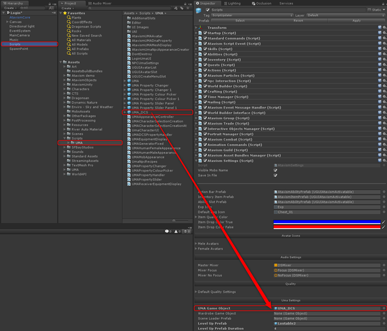387x331 pixels.
Task: Switch to the Lighting tab
Action: [234, 3]
